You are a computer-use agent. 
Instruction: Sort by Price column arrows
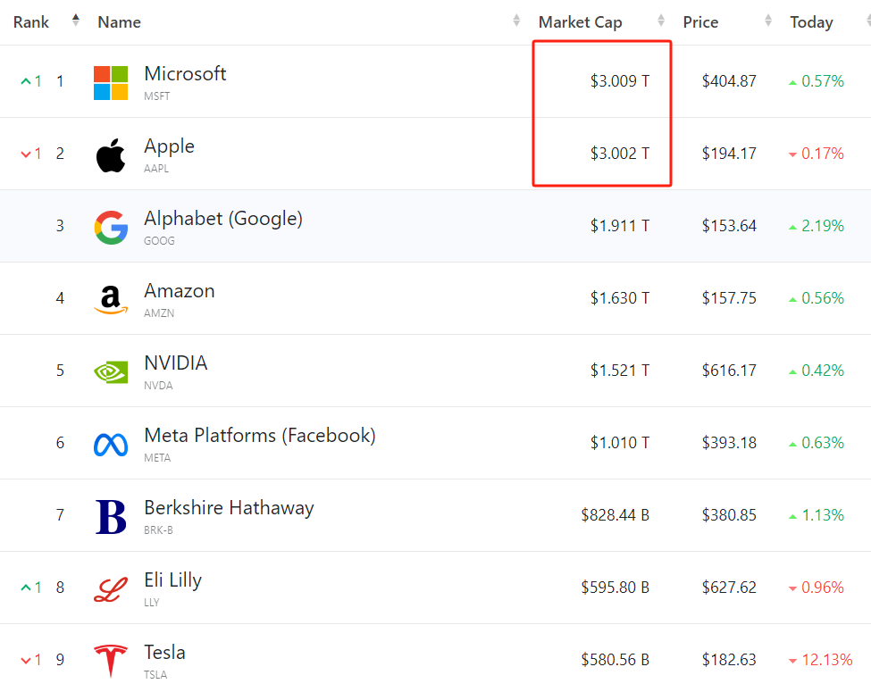click(768, 21)
